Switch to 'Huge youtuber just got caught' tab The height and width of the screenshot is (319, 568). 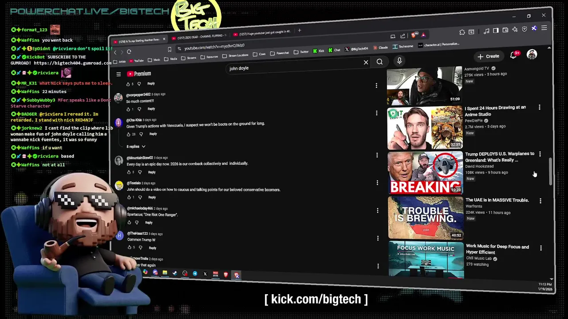[262, 33]
